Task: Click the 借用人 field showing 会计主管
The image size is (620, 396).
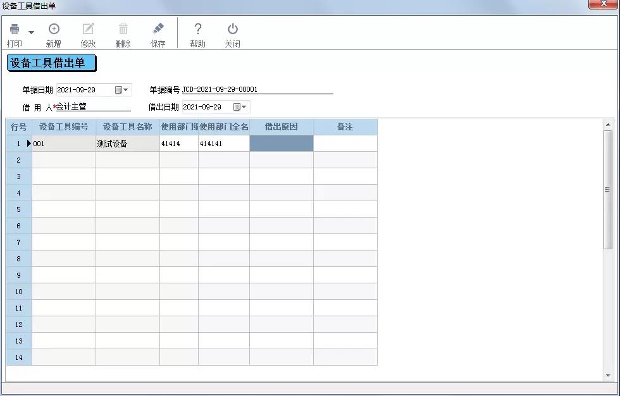Action: (93, 107)
